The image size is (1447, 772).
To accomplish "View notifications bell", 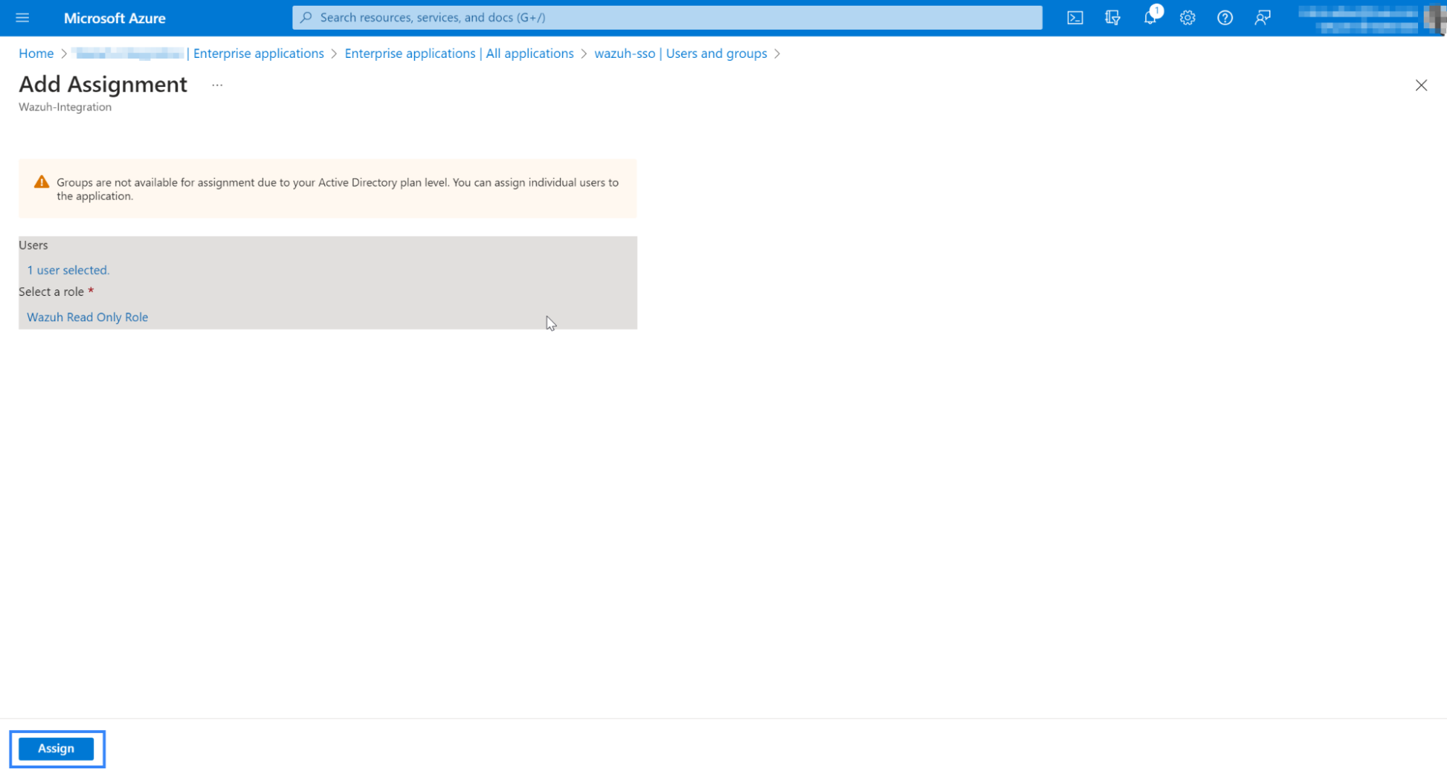I will 1150,17.
